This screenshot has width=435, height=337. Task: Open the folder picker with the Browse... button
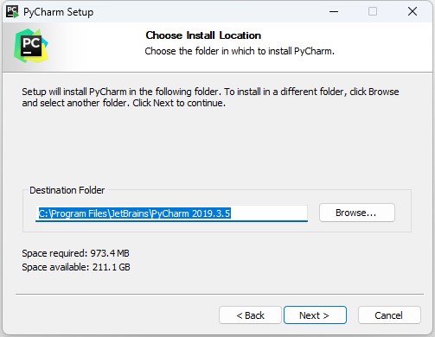pyautogui.click(x=356, y=213)
